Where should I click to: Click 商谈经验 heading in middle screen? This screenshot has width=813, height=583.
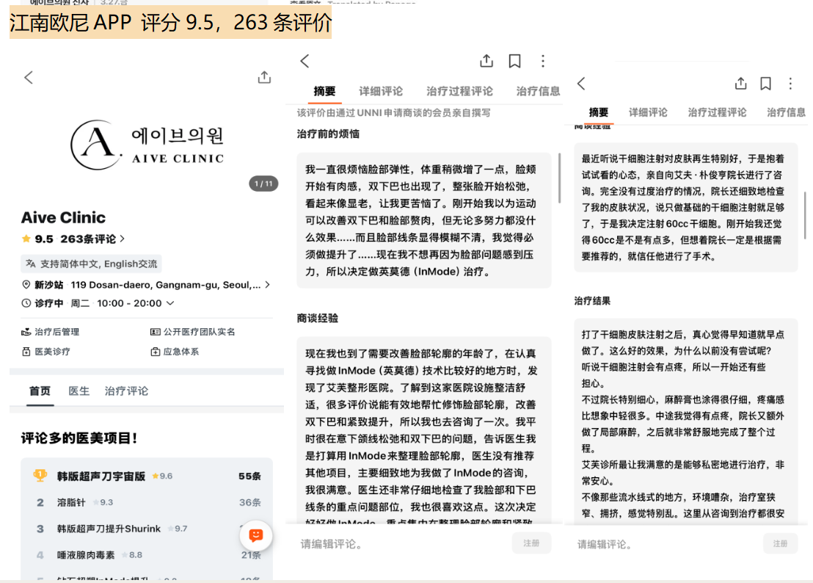pos(317,318)
